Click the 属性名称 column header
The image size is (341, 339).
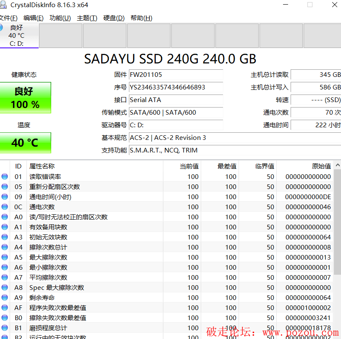pyautogui.click(x=95, y=166)
